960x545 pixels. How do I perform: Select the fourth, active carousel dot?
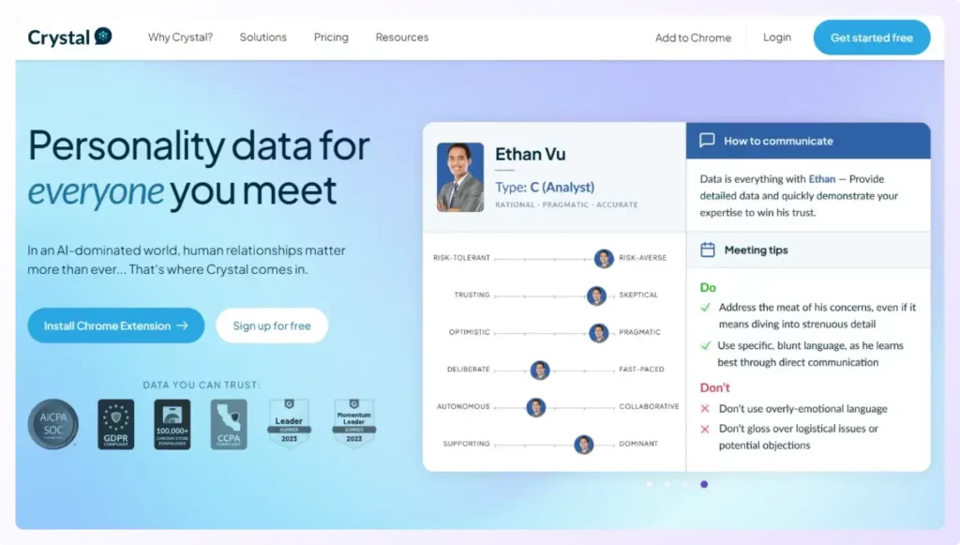tap(704, 484)
